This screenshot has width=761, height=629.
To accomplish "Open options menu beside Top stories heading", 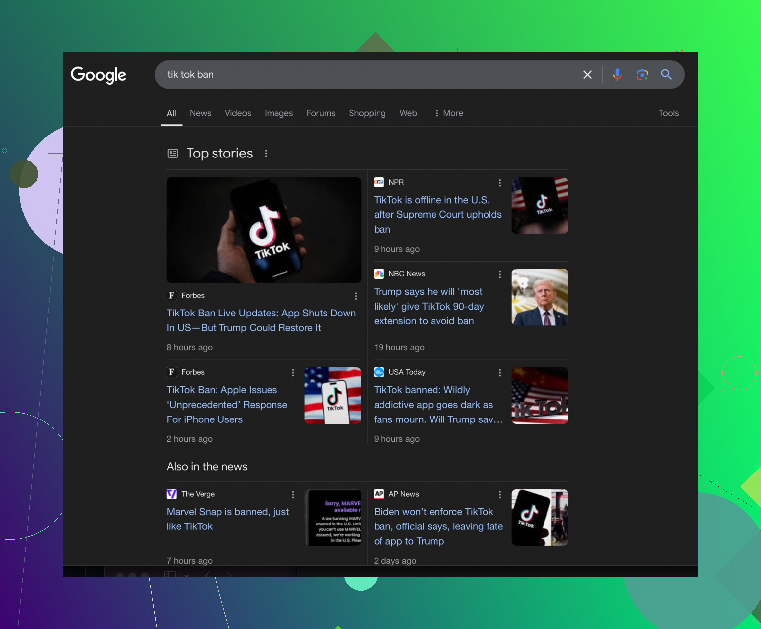I will [266, 154].
